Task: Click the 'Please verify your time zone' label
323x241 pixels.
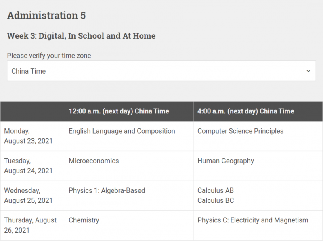Action: point(49,56)
